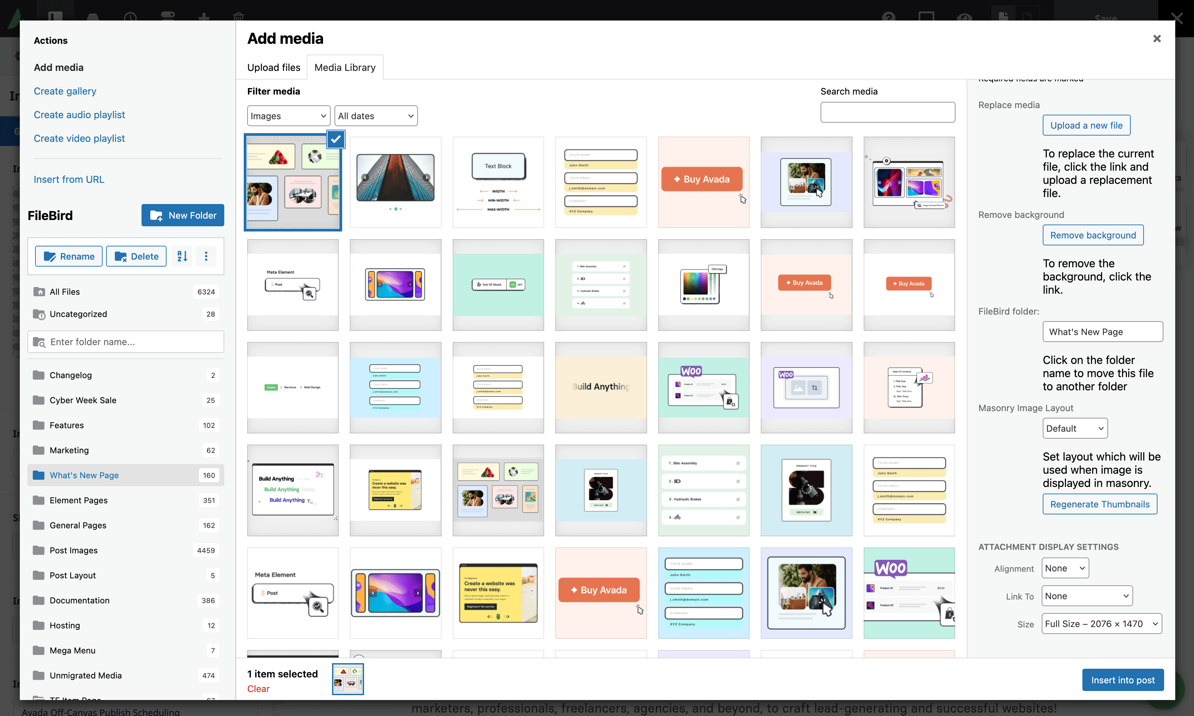The width and height of the screenshot is (1194, 716).
Task: Open Insert from URL
Action: (x=68, y=179)
